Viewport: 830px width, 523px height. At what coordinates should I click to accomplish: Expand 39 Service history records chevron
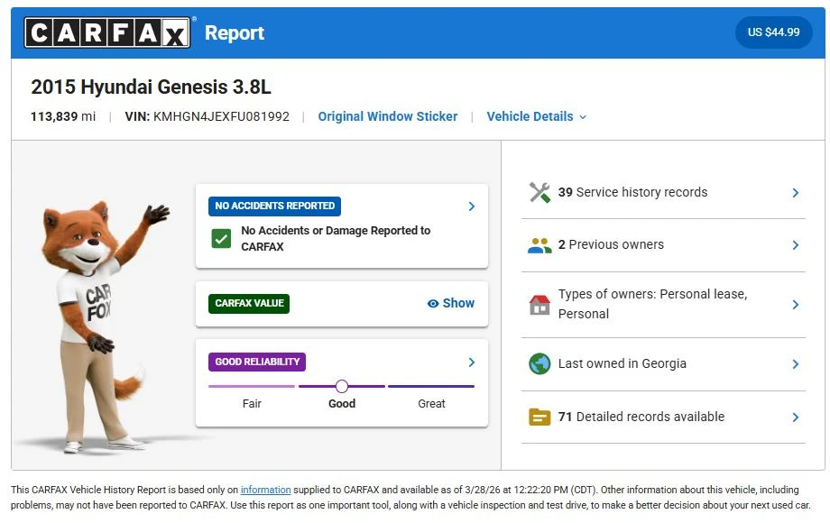point(795,192)
